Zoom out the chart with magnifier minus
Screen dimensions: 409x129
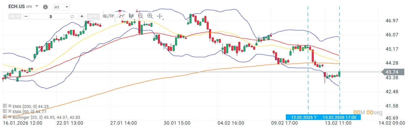coord(141,16)
